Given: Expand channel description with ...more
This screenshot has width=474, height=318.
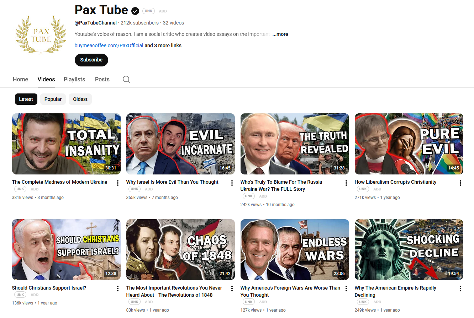Looking at the screenshot, I should coord(280,34).
